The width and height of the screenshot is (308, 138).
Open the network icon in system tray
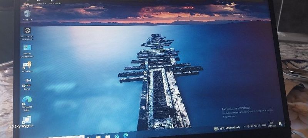click(259, 125)
